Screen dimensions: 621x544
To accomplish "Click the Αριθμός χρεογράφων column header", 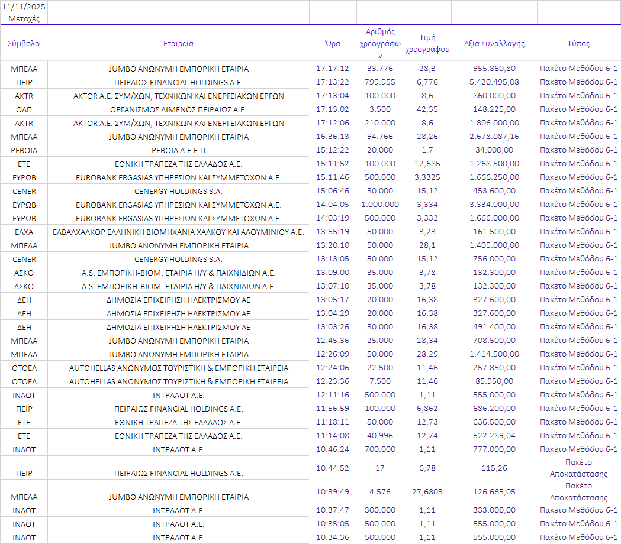I will 380,43.
